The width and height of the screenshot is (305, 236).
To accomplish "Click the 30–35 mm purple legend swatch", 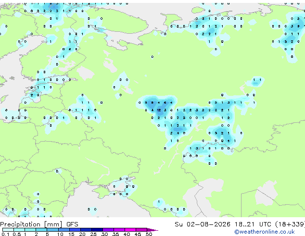I will [x=108, y=230].
